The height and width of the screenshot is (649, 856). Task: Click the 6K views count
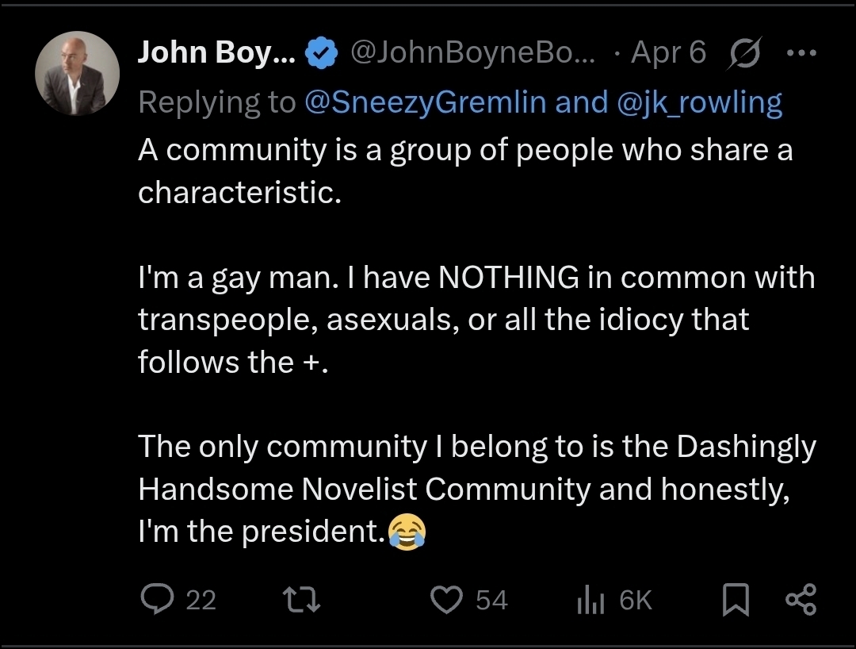(636, 600)
